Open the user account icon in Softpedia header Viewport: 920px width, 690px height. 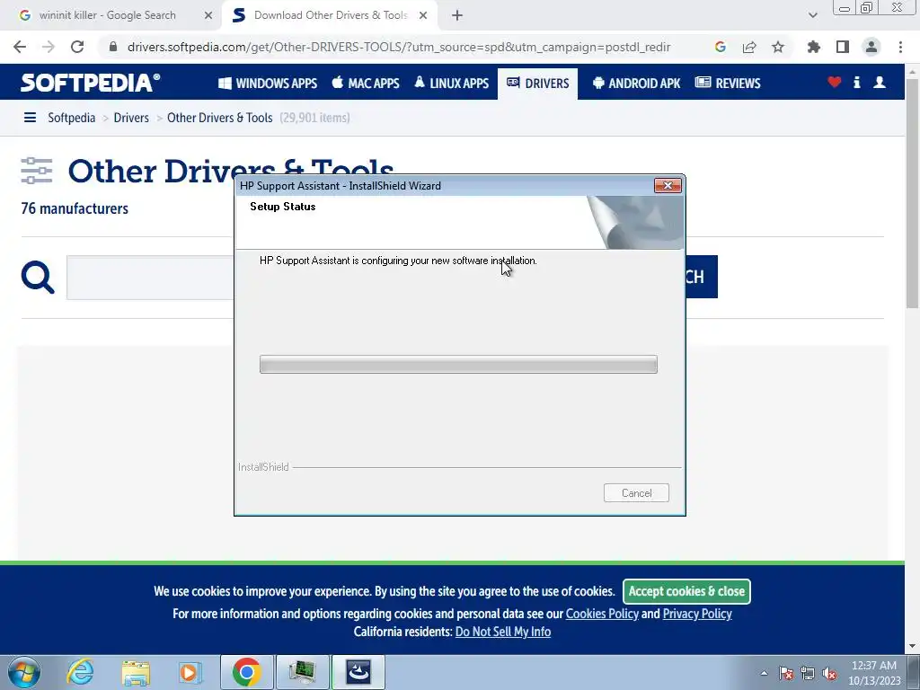[x=880, y=82]
